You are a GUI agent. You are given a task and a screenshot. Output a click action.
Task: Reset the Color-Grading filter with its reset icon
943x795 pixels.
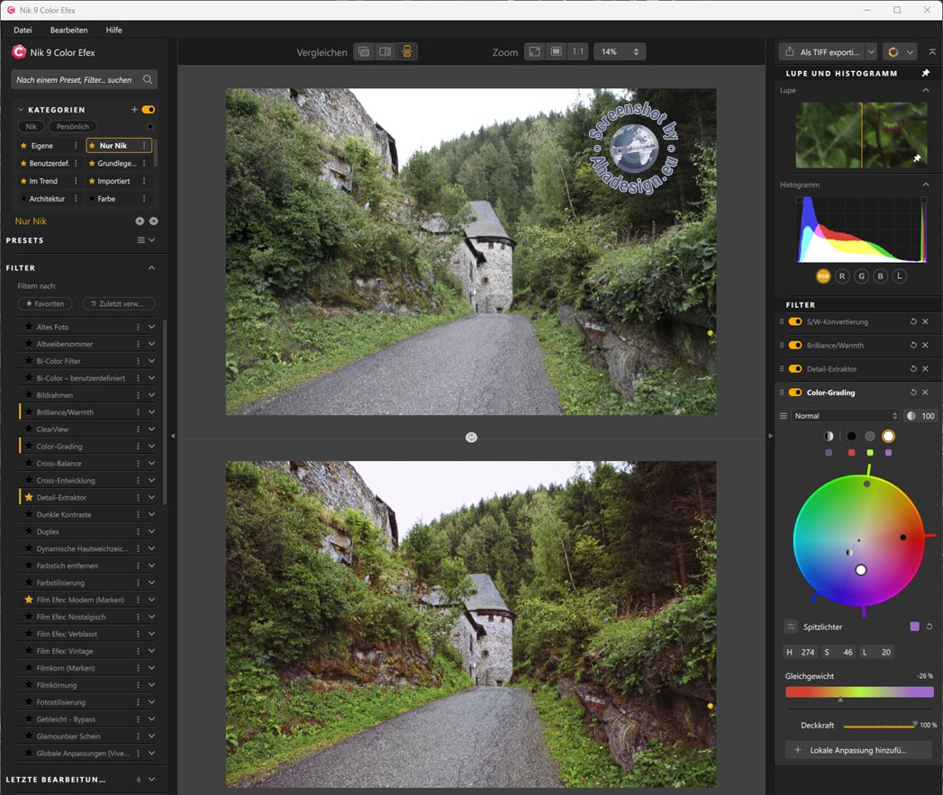(x=913, y=393)
